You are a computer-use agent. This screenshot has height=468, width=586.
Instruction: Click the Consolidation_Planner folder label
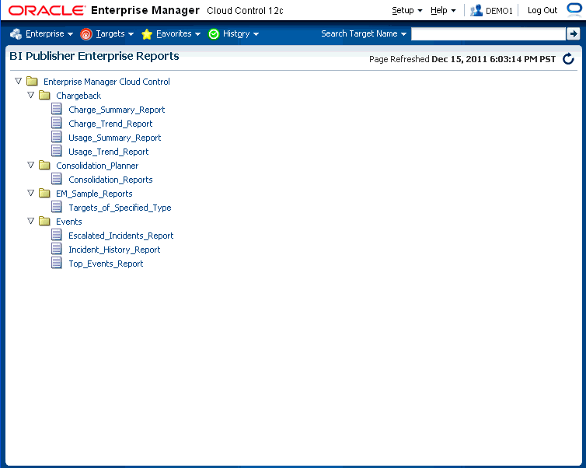97,166
